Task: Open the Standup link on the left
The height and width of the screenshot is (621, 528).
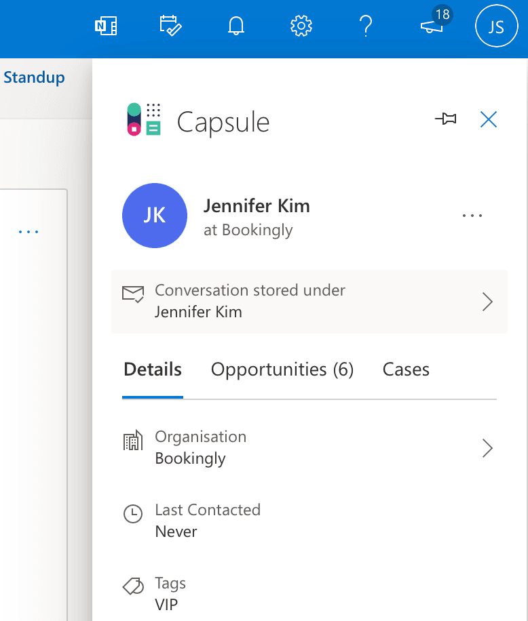Action: coord(34,77)
